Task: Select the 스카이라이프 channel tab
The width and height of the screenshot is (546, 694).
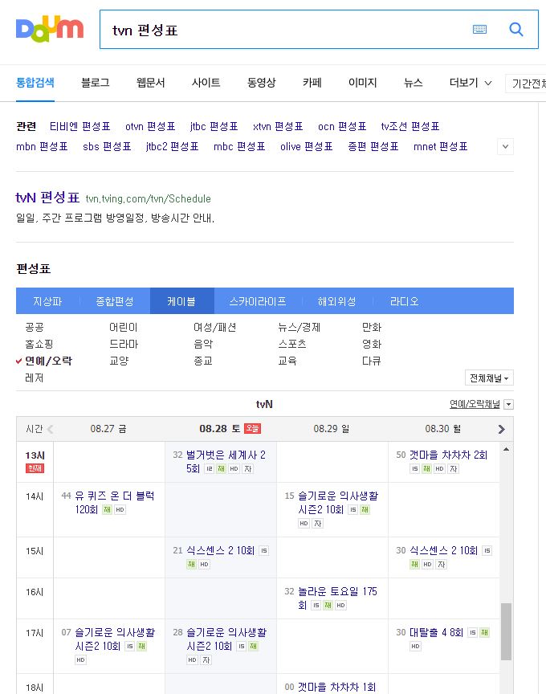Action: click(258, 301)
